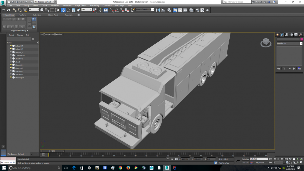This screenshot has width=304, height=171.
Task: Click the Mirror tool icon
Action: (x=158, y=10)
